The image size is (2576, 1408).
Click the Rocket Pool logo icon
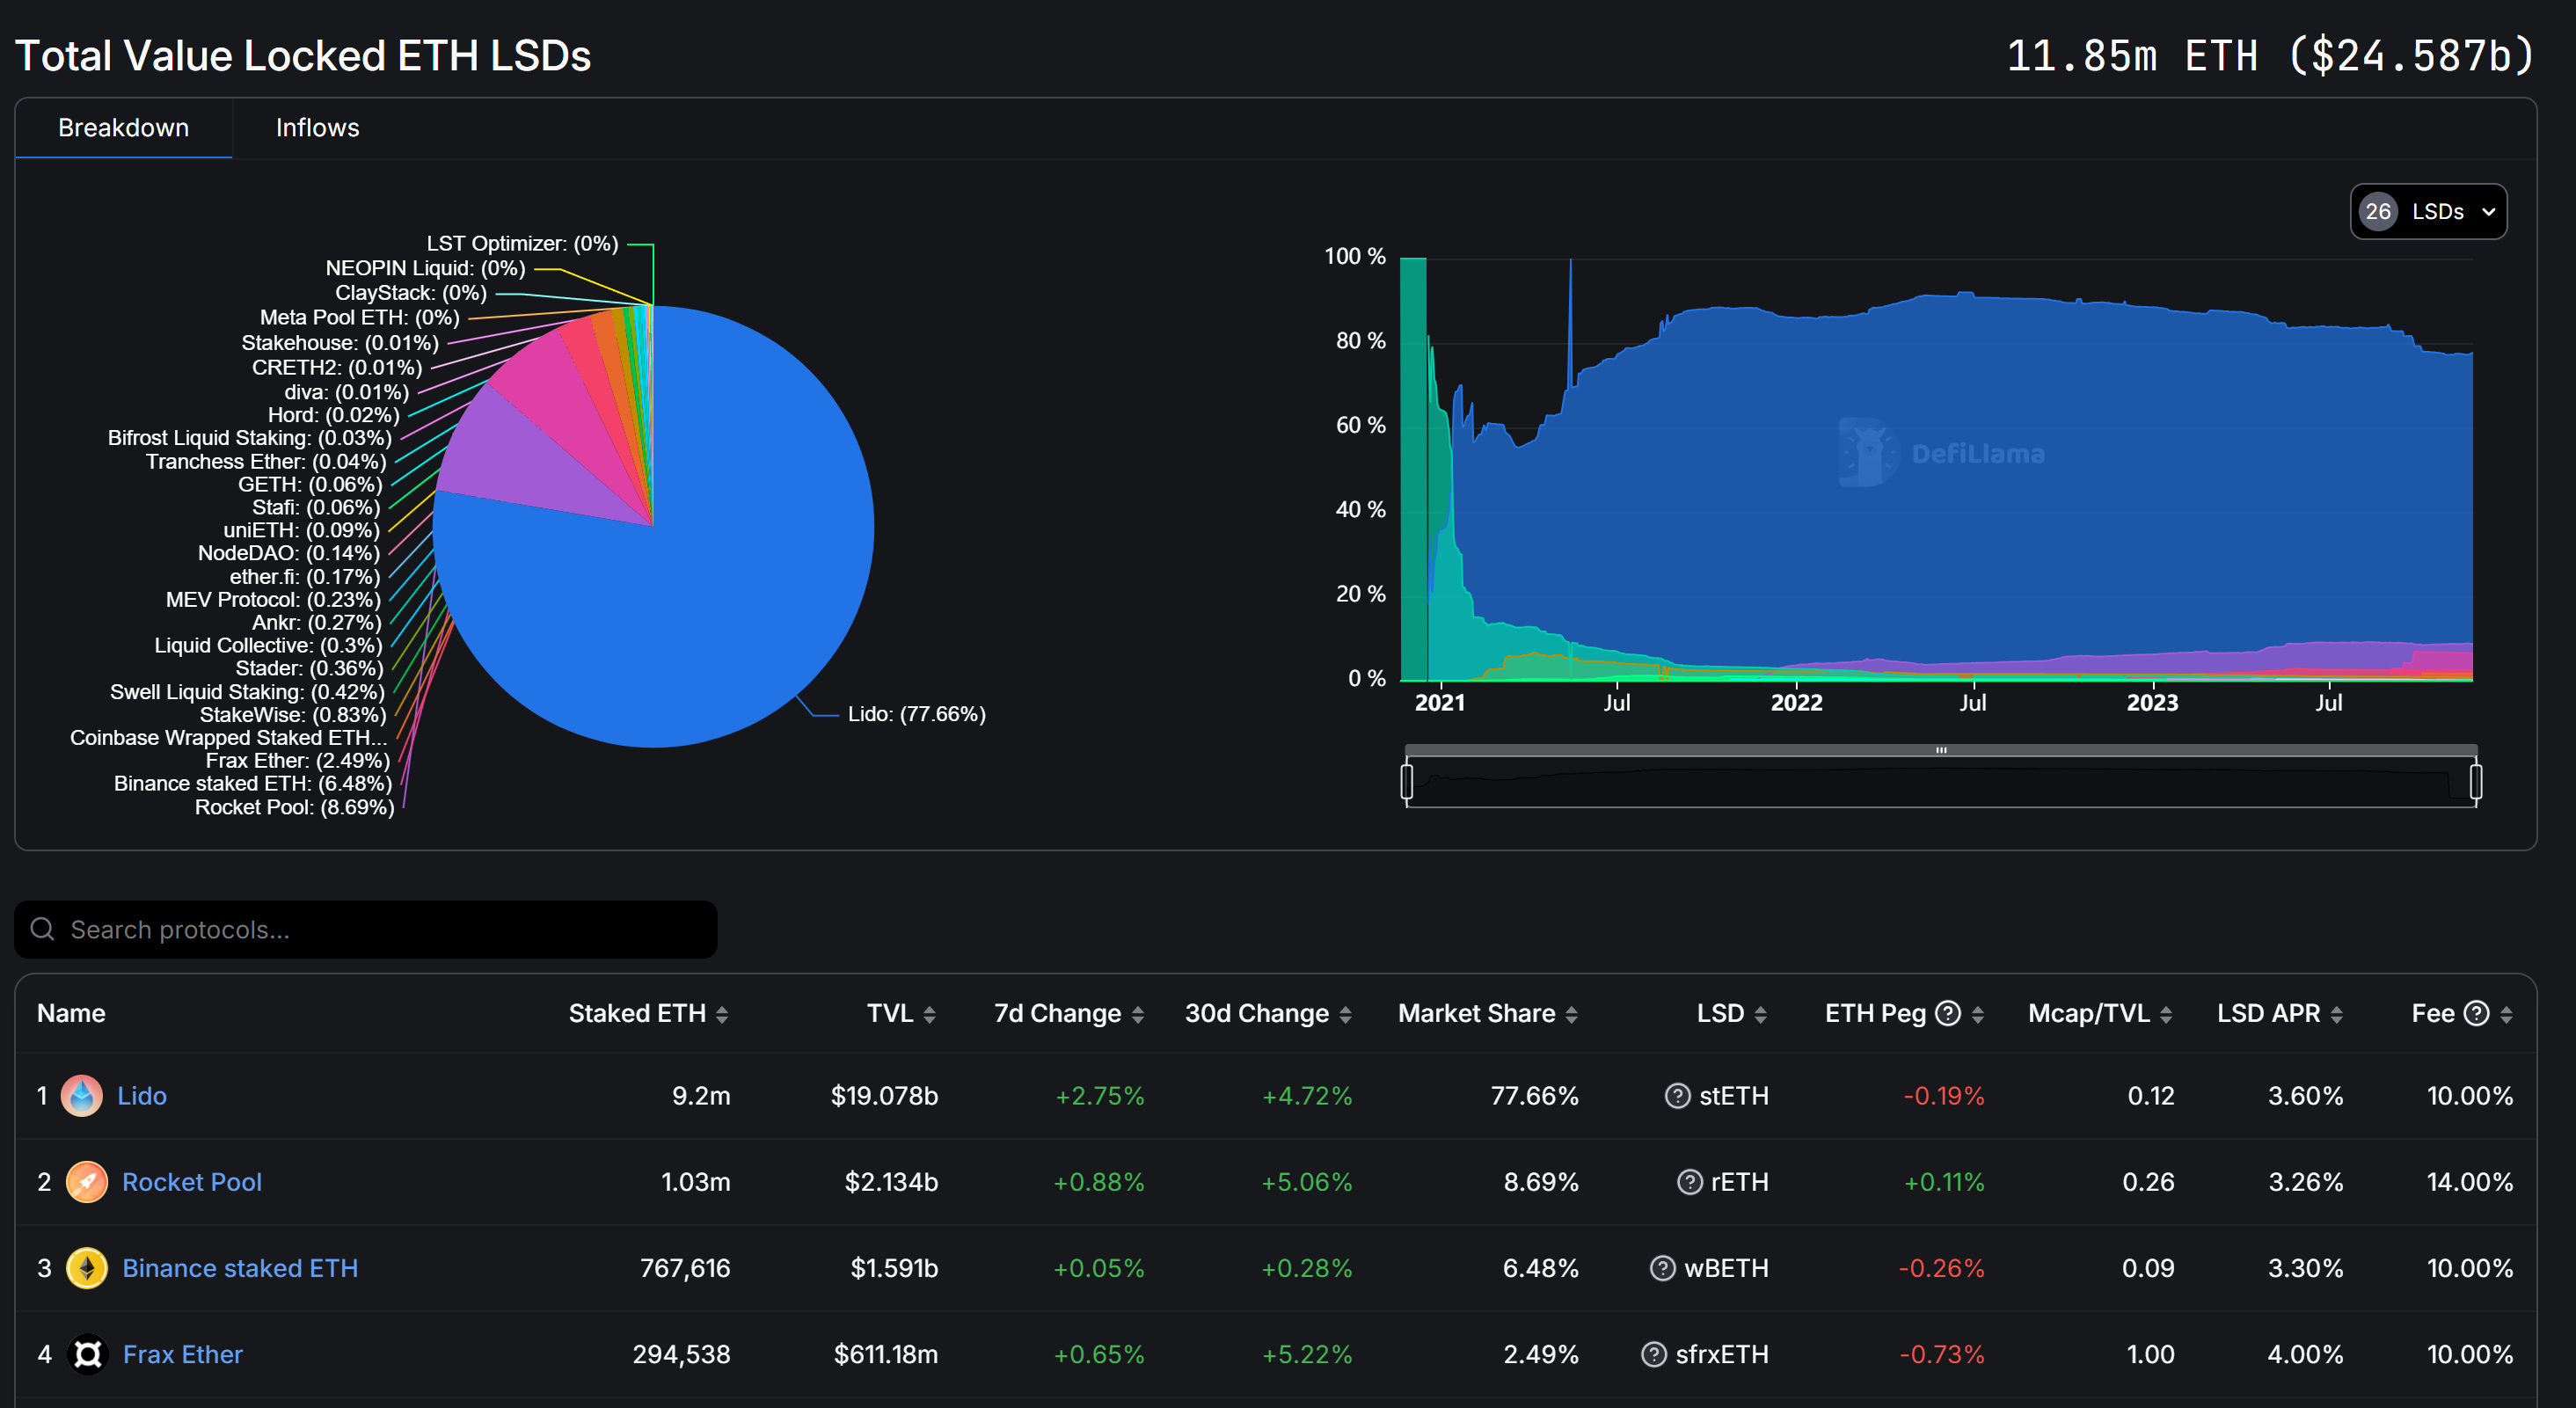pos(87,1182)
